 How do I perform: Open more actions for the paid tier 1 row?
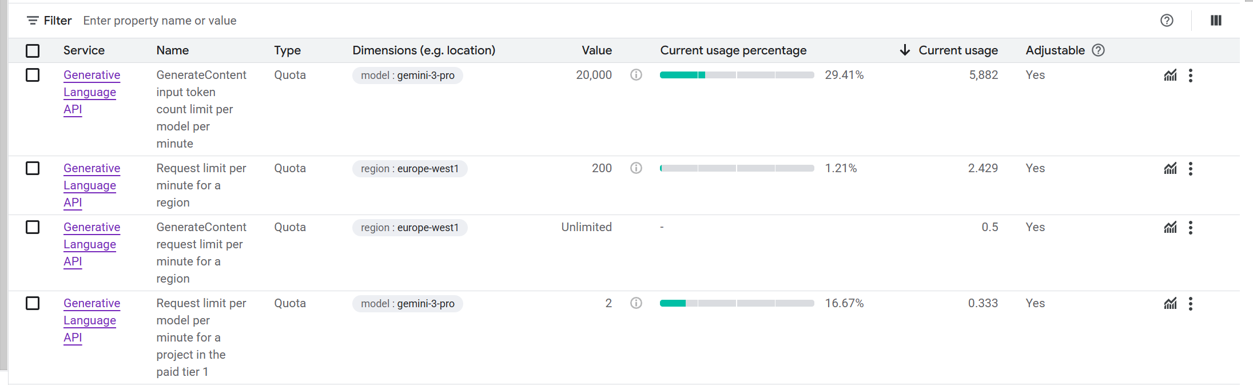coord(1191,304)
